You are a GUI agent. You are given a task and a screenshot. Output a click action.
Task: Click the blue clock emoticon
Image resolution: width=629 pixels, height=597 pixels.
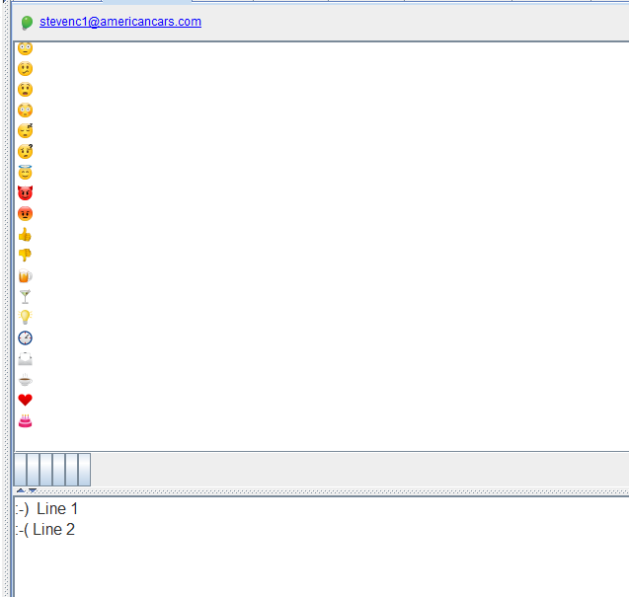(x=26, y=337)
